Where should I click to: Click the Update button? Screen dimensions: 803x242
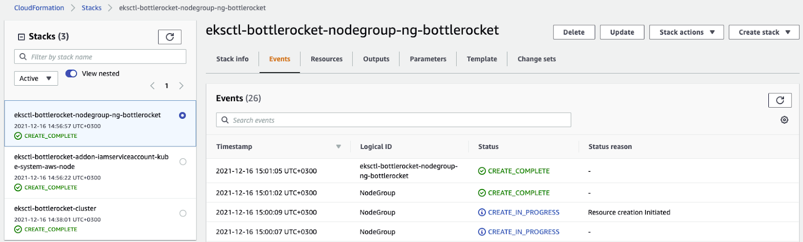click(x=622, y=32)
